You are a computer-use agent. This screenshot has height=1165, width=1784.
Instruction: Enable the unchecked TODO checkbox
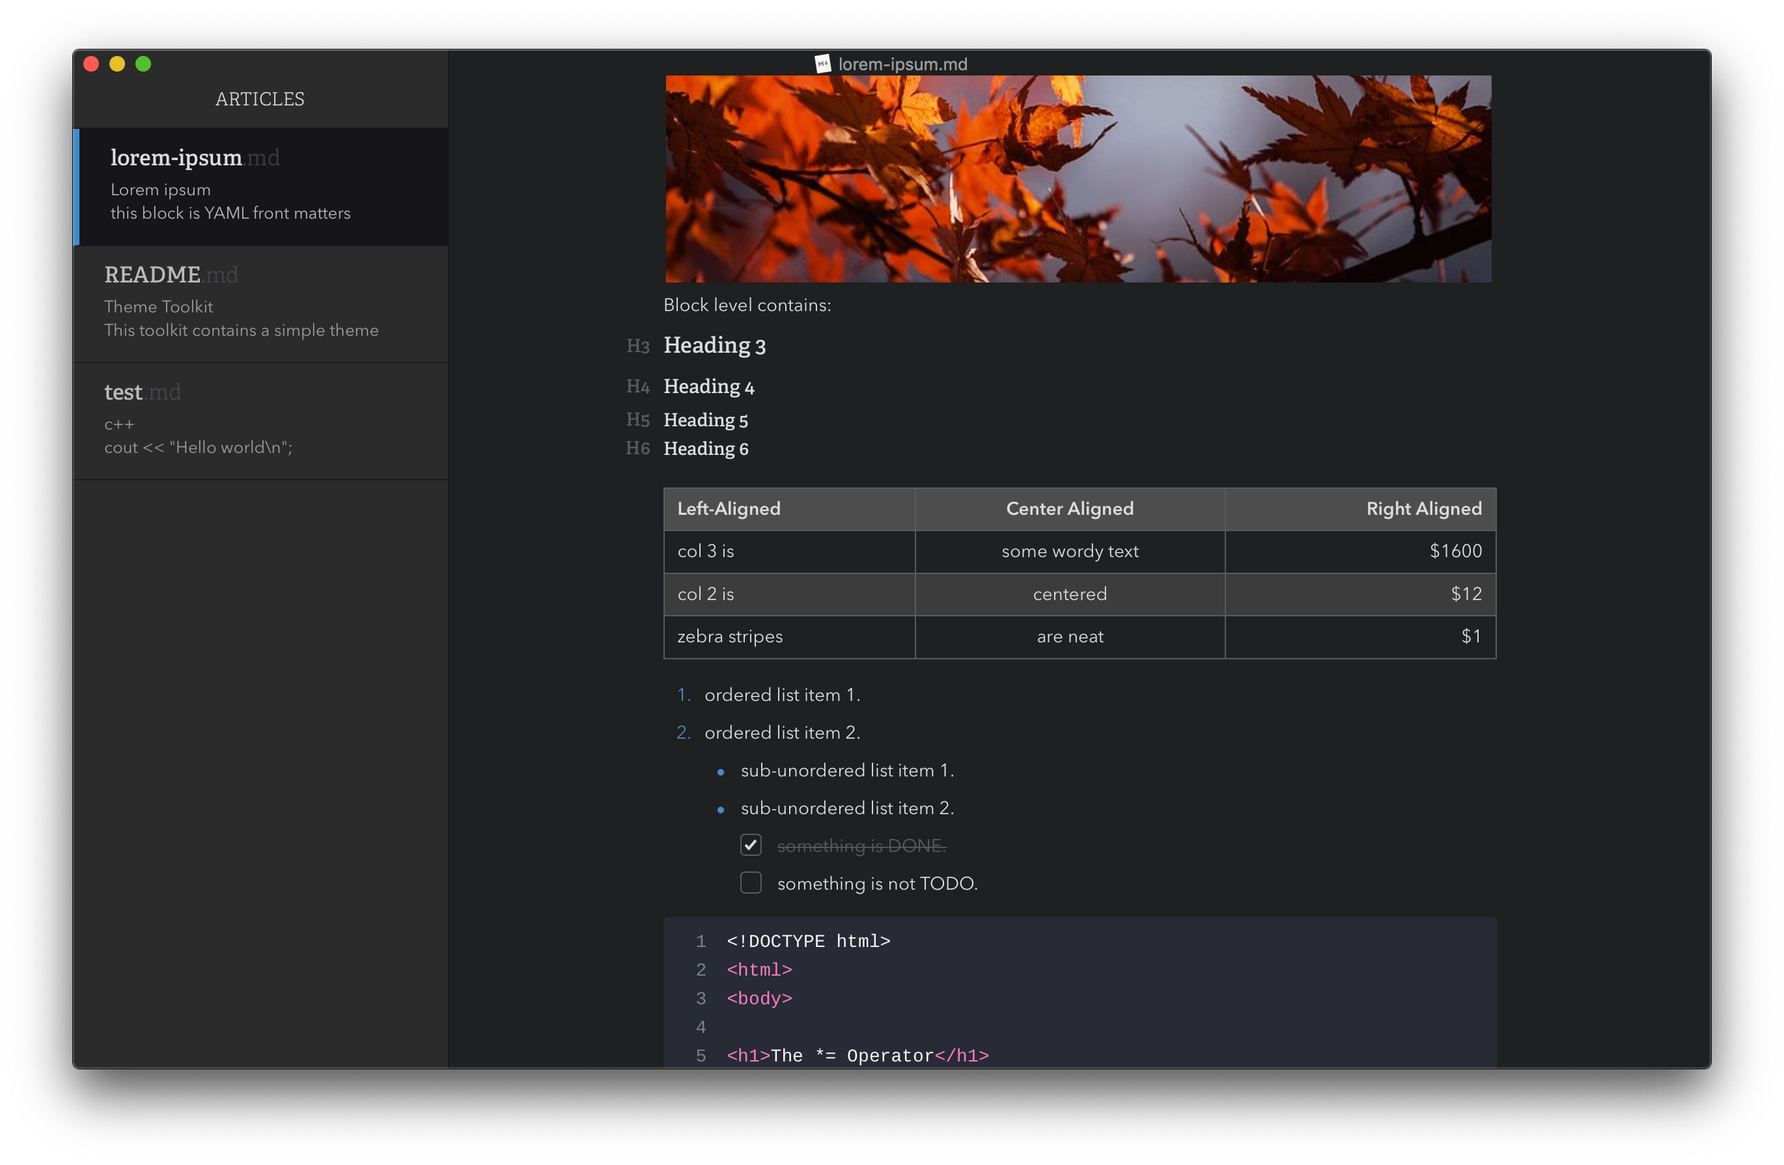click(750, 883)
